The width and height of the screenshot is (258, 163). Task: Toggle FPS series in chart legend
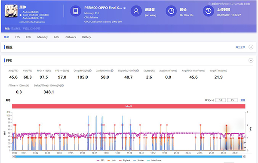101,160
